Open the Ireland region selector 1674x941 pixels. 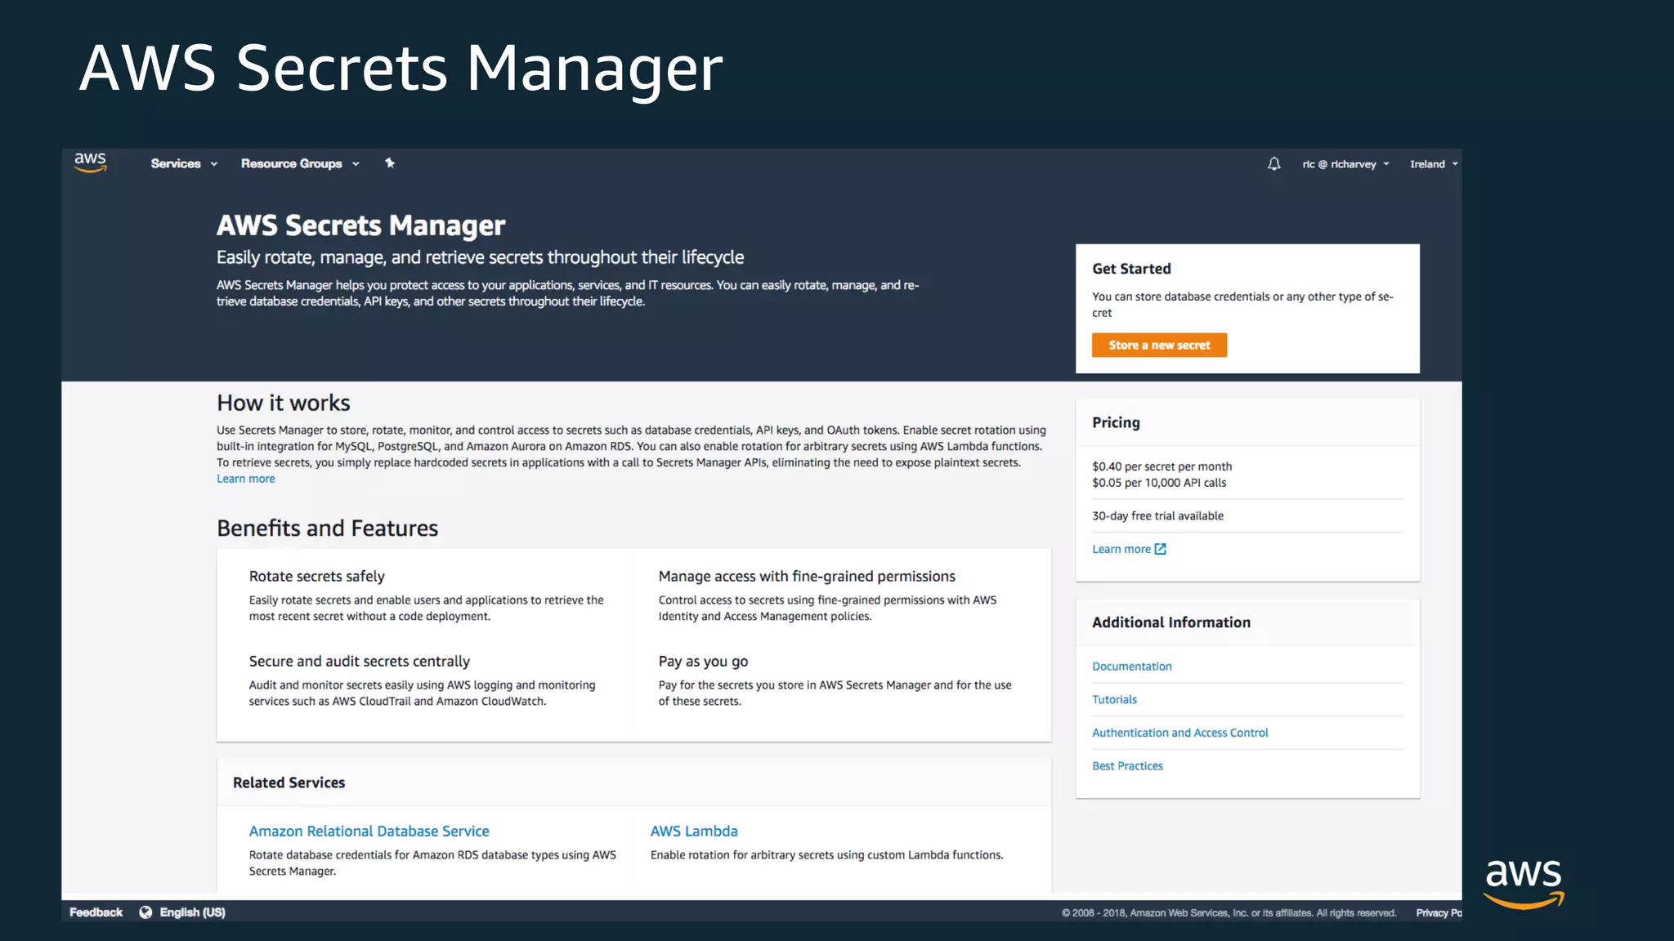pyautogui.click(x=1434, y=164)
